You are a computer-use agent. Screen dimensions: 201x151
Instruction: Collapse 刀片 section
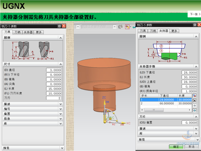tap(196, 117)
